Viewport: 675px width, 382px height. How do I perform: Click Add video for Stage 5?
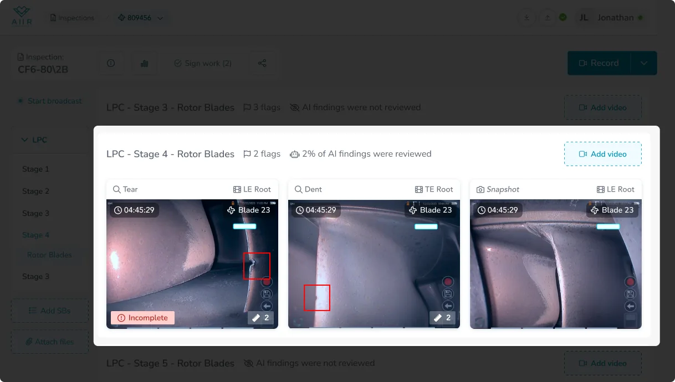tap(603, 363)
